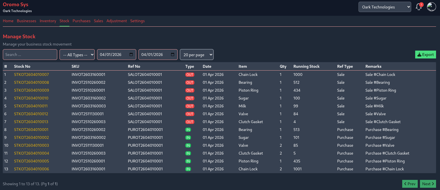Viewport: 440px width, 190px height.
Task: Click remark Sale #Bearing
Action: coord(378,82)
